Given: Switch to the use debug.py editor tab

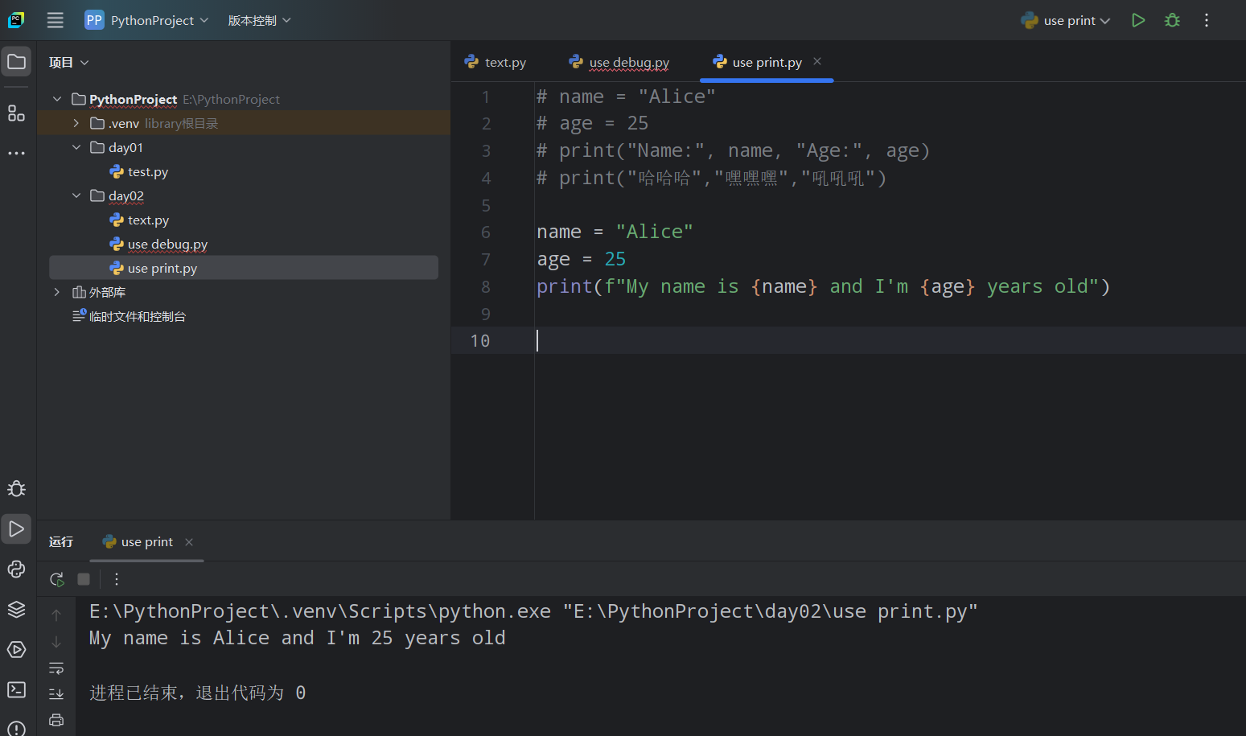Looking at the screenshot, I should 619,62.
